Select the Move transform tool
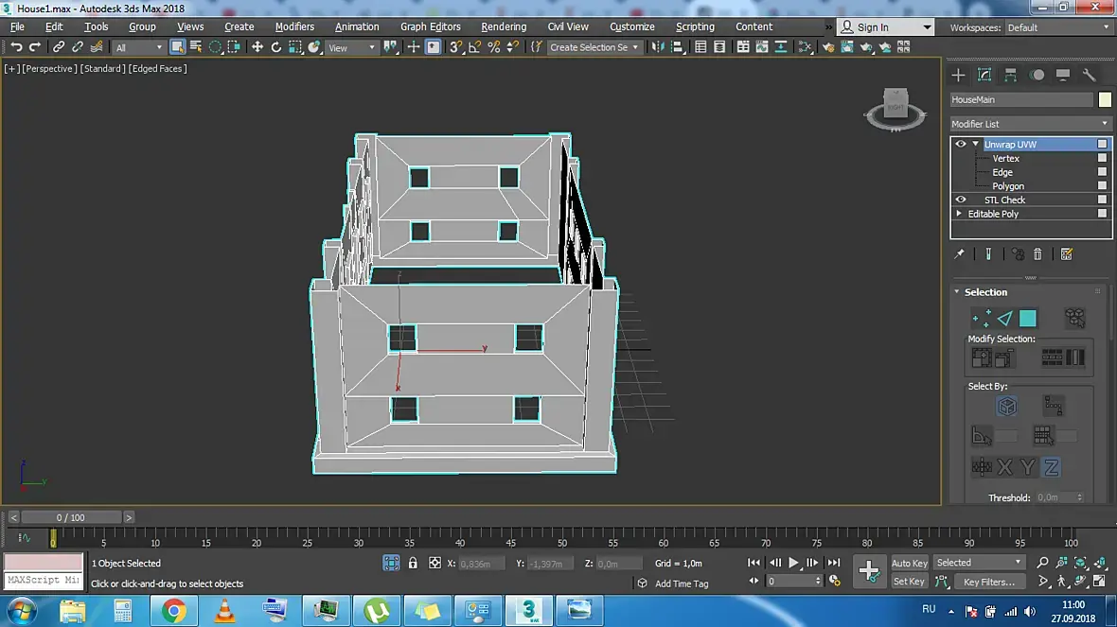1117x627 pixels. click(x=257, y=47)
